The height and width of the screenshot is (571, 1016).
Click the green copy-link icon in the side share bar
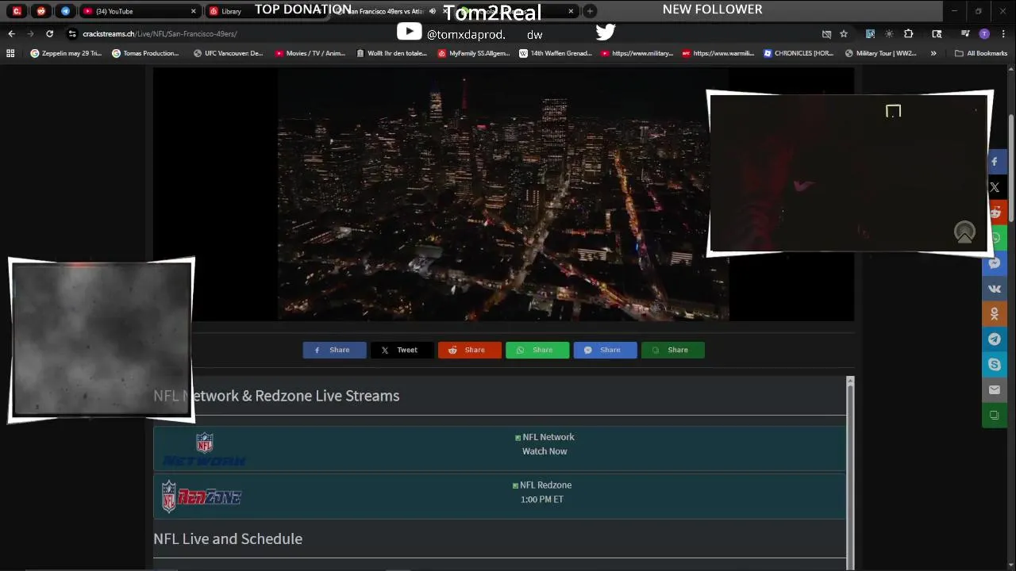pos(995,416)
